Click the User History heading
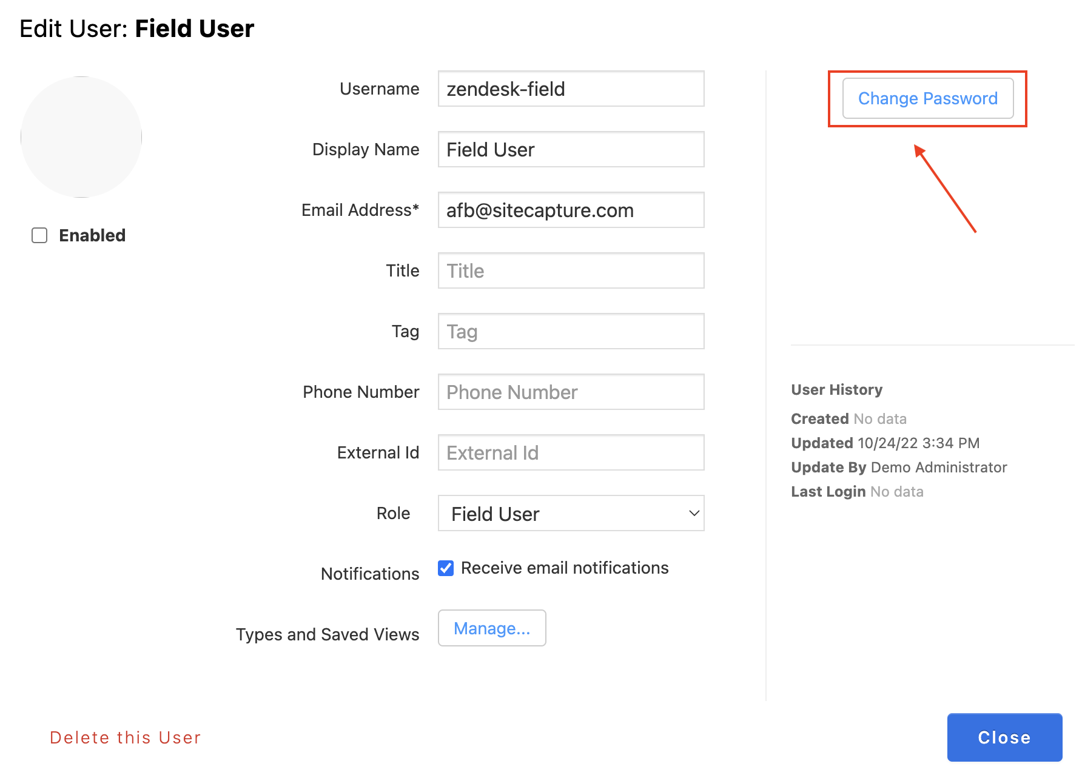The width and height of the screenshot is (1082, 775). [836, 390]
